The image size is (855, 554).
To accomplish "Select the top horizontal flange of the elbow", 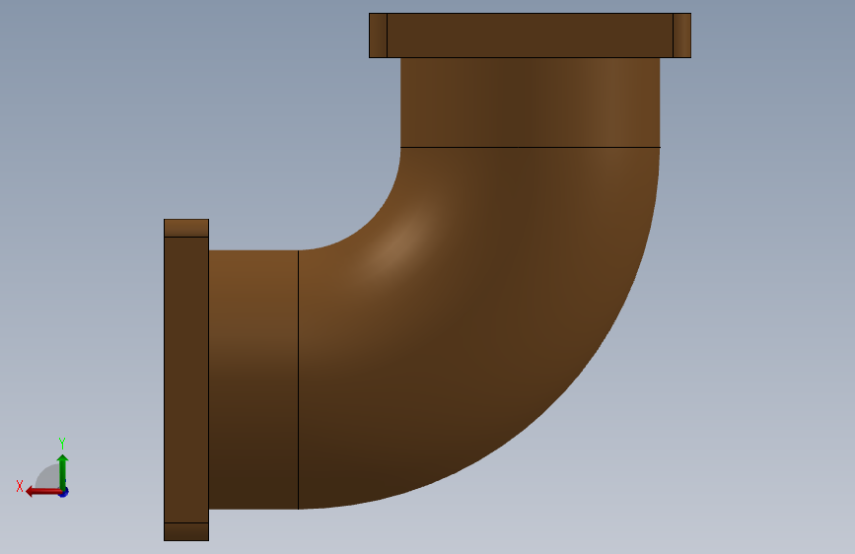I will pos(530,35).
